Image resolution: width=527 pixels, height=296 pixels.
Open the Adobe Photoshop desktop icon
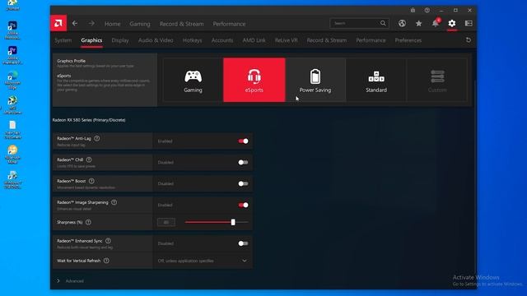pos(12,31)
